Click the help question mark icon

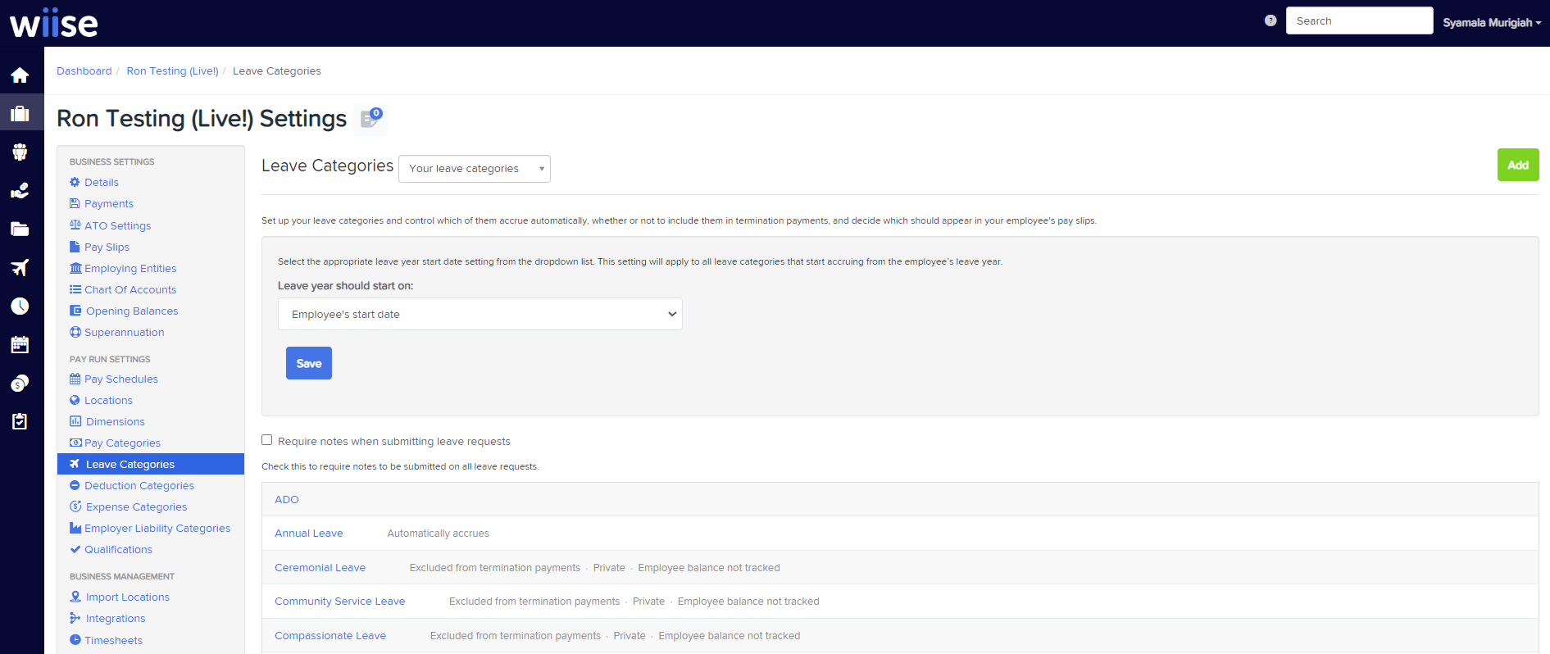(x=1270, y=20)
